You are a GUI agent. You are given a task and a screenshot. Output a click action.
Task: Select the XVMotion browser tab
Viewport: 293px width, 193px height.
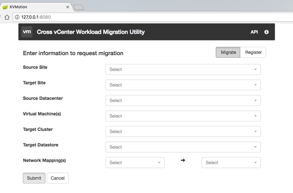click(36, 7)
